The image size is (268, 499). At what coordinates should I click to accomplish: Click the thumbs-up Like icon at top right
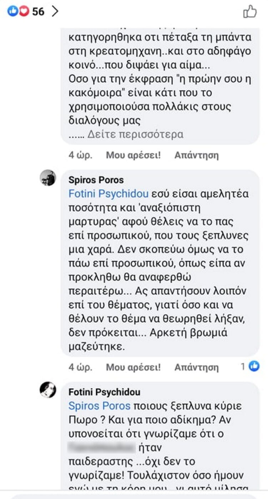click(x=250, y=12)
